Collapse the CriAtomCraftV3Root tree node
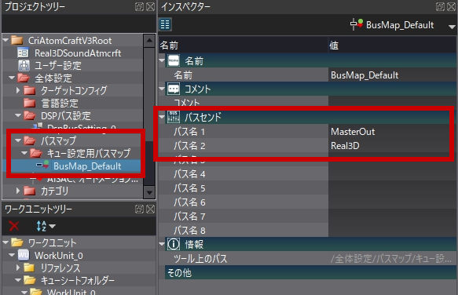 (5, 40)
